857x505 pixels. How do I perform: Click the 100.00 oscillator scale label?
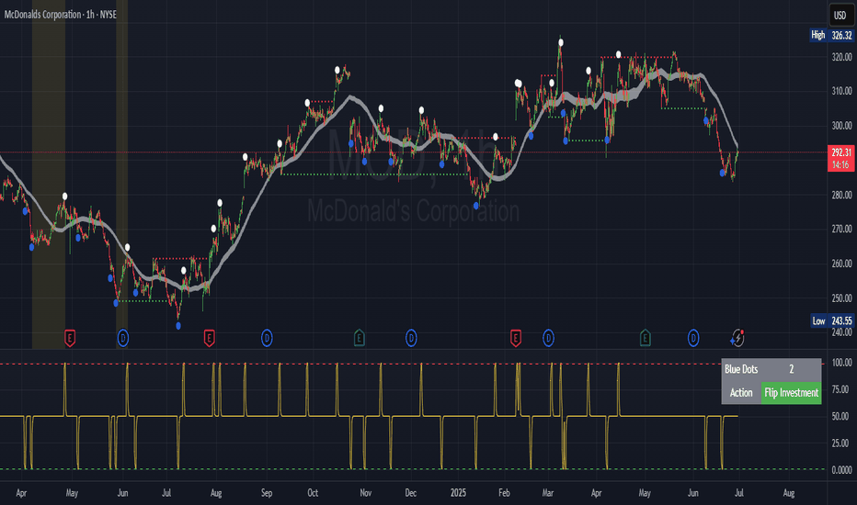(x=841, y=363)
